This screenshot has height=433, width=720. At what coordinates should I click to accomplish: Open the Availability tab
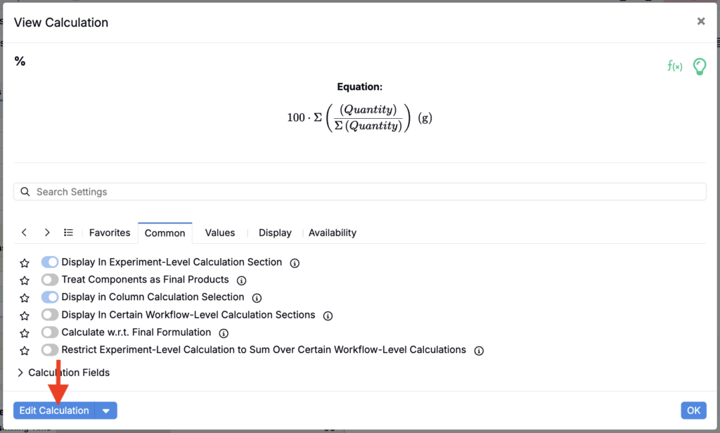pos(333,233)
